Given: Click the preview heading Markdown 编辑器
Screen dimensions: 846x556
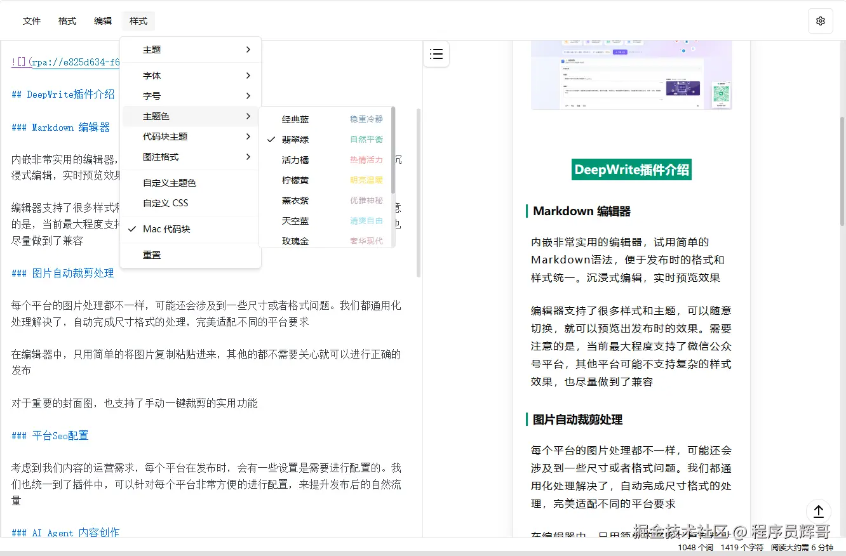Looking at the screenshot, I should pos(582,211).
